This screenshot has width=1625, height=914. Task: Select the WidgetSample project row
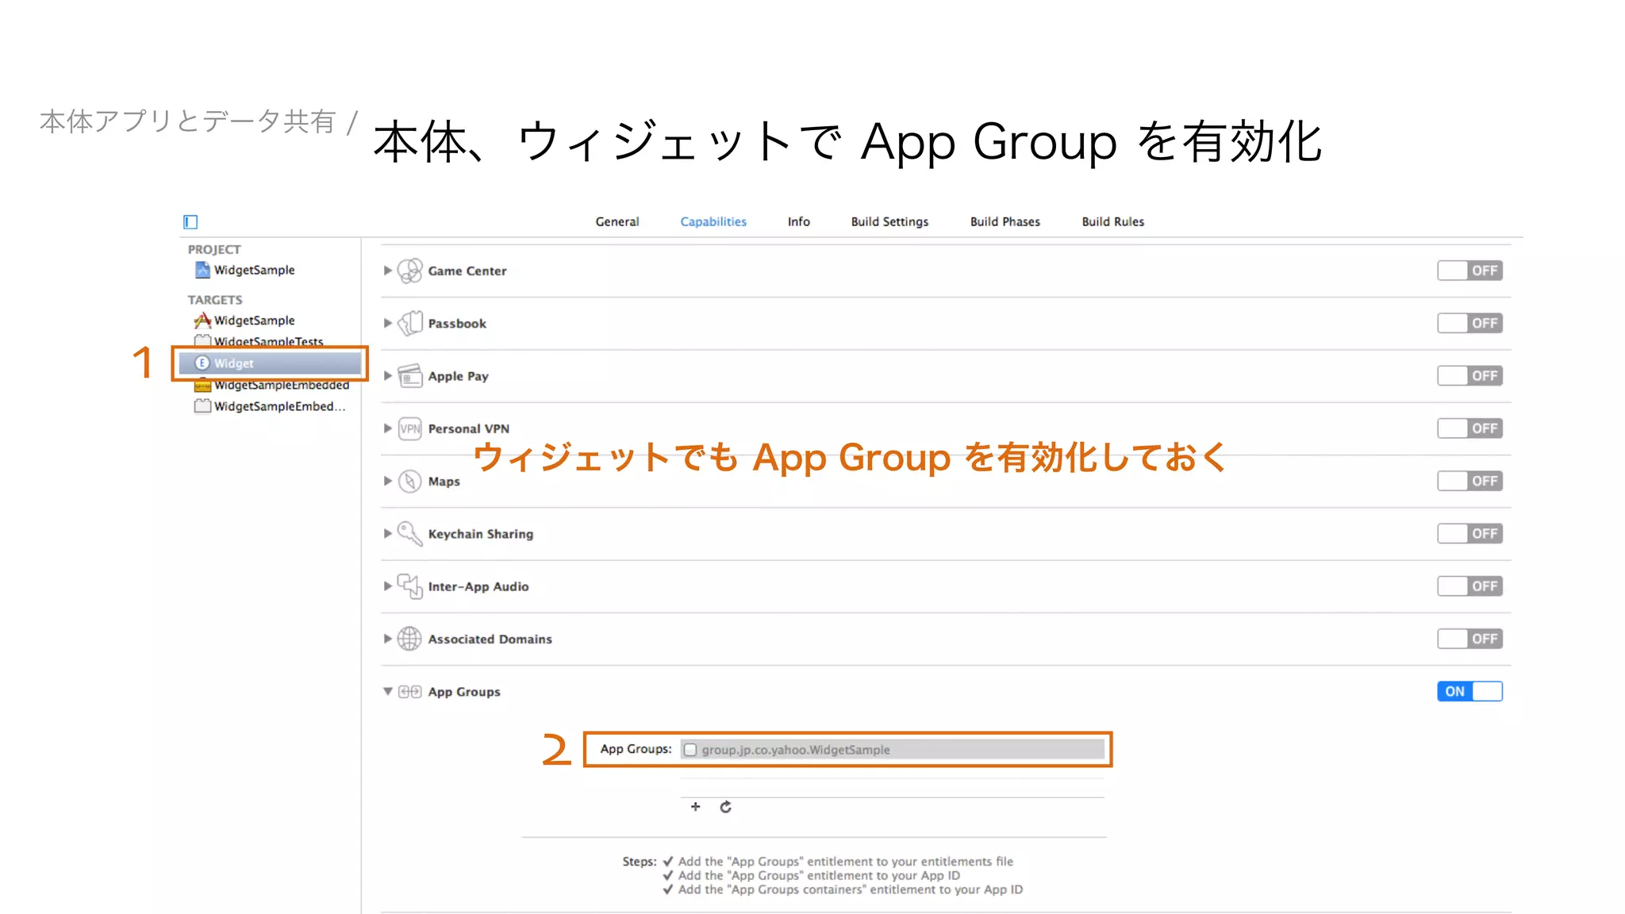(270, 270)
